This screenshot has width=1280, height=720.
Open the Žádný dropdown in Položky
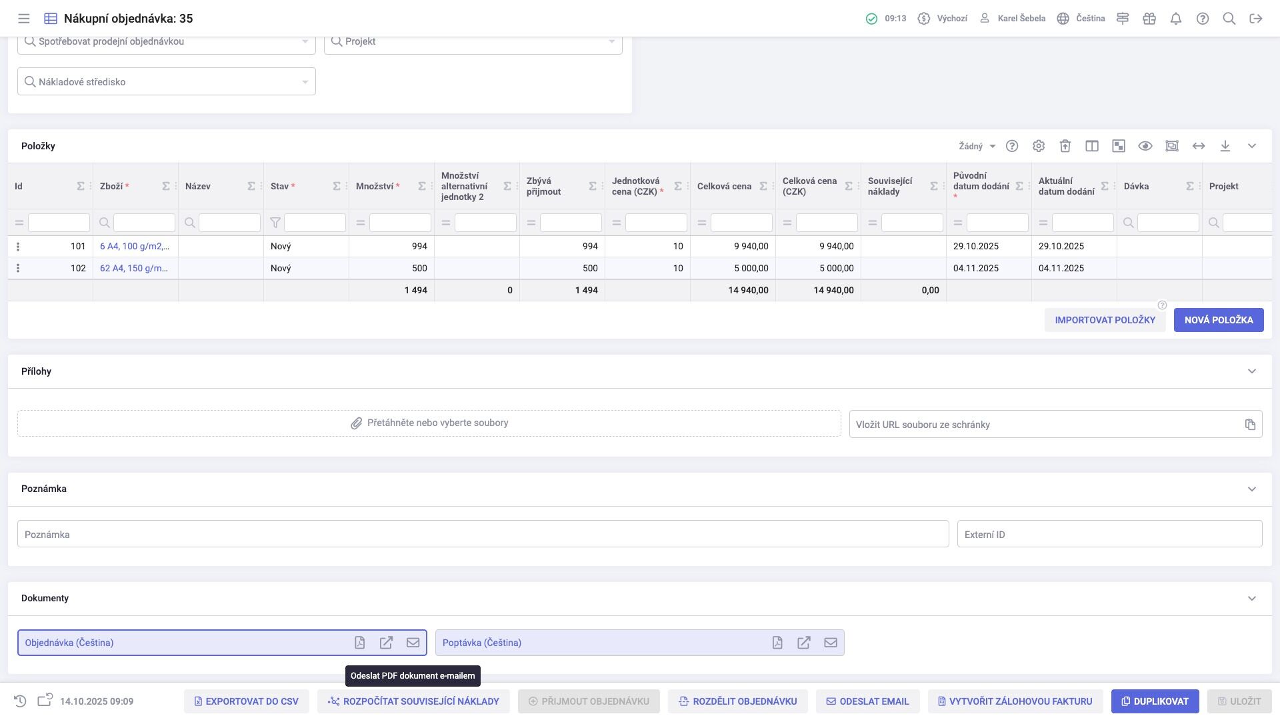click(x=977, y=146)
